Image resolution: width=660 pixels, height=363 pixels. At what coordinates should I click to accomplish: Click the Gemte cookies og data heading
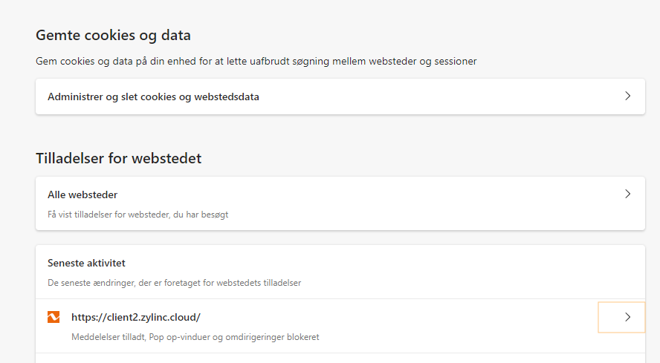pos(113,35)
